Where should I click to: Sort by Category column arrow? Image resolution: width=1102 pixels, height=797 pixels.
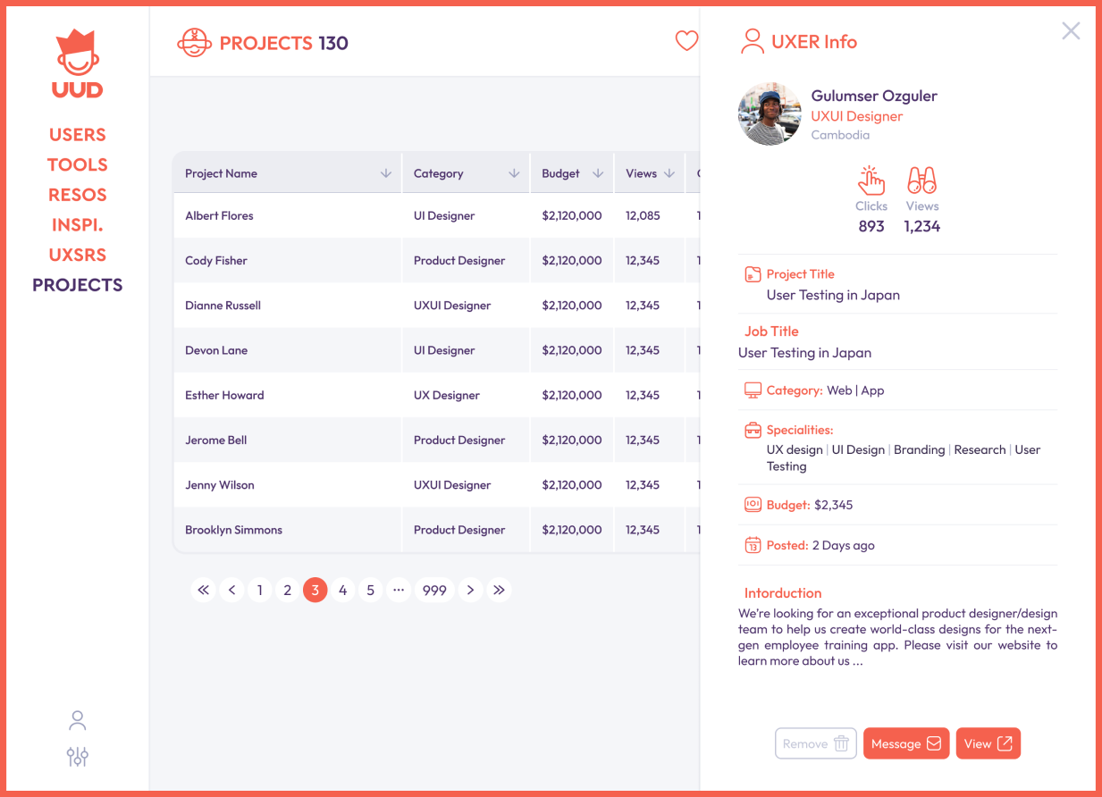click(x=514, y=173)
